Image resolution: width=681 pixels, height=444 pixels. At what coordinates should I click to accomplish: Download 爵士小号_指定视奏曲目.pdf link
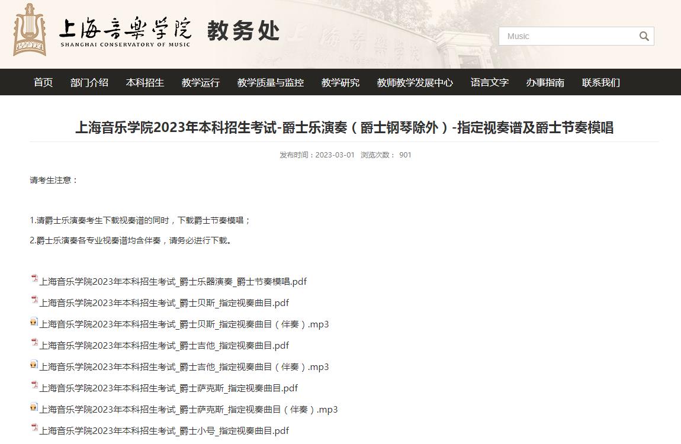(x=164, y=430)
